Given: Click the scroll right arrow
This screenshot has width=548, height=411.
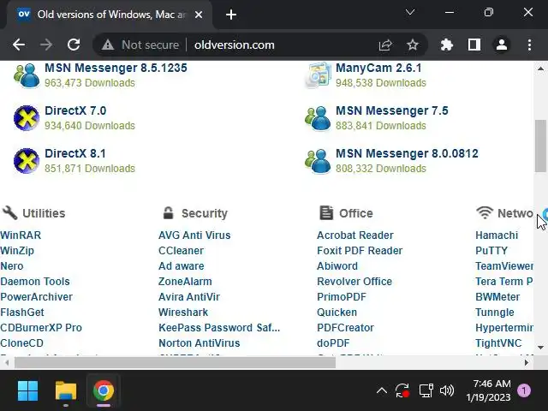Looking at the screenshot, I should (527, 363).
